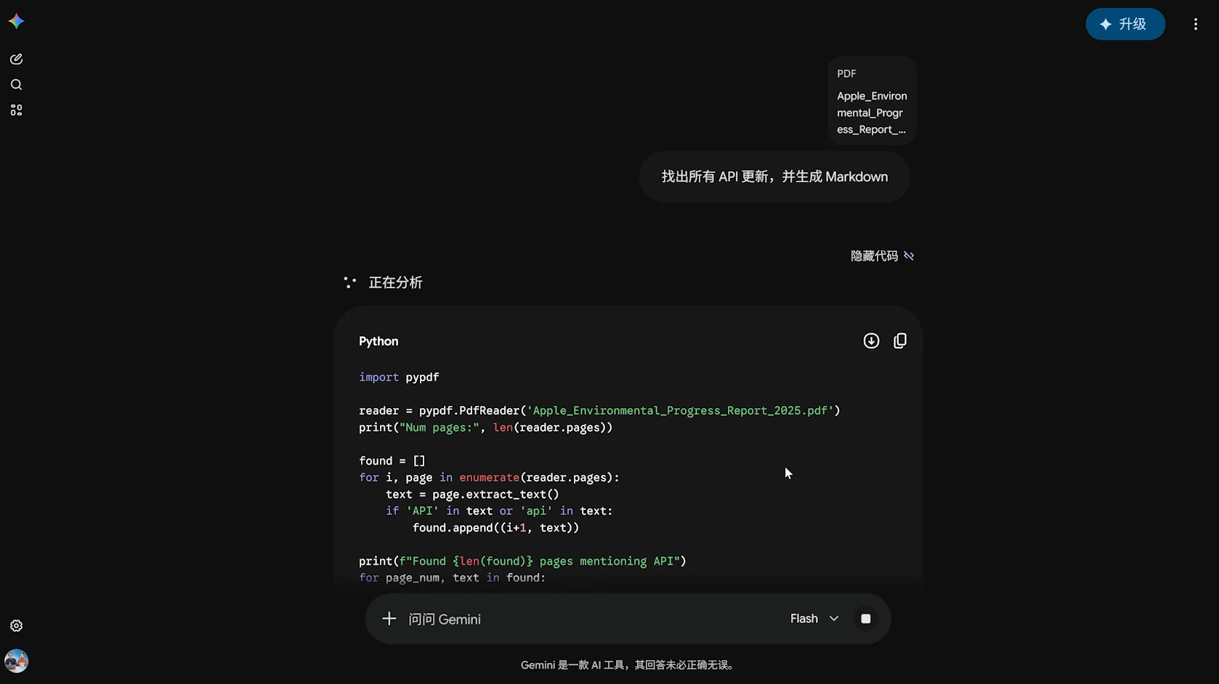Screen dimensions: 1219x684
Task: Stop the response generation
Action: (865, 619)
